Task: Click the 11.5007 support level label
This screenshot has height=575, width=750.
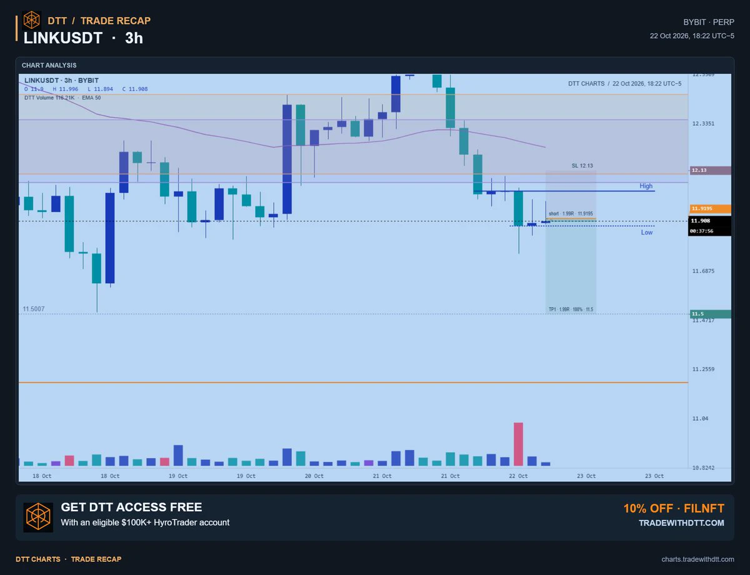Action: point(34,309)
